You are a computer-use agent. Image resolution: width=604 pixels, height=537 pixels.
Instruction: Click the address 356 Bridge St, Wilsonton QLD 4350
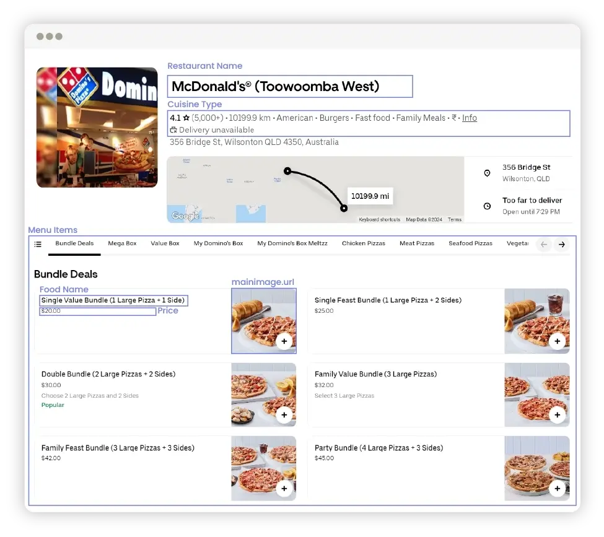coord(254,142)
